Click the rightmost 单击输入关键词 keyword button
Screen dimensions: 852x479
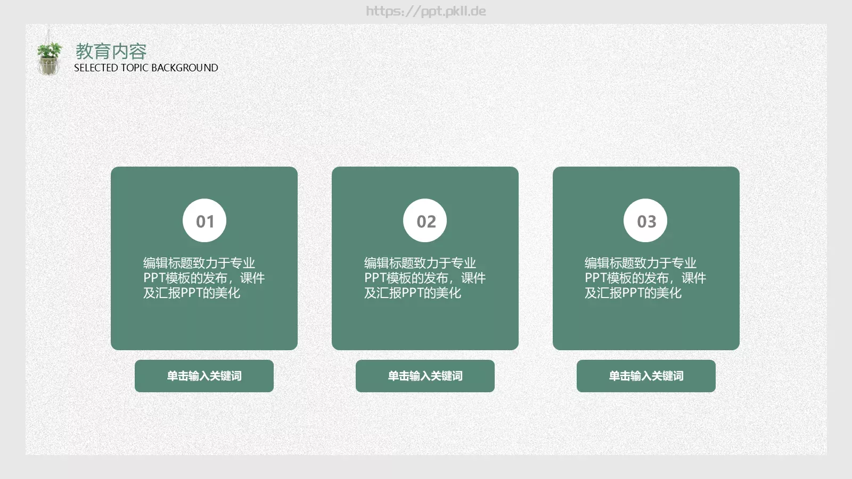click(646, 376)
